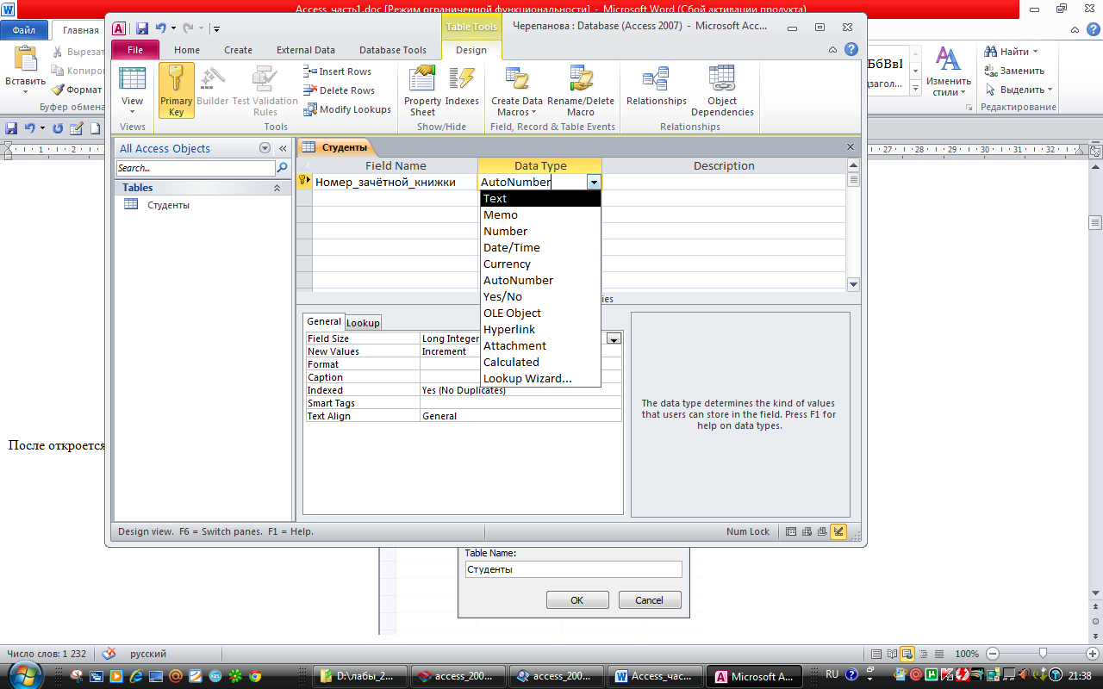Open the Property Sheet
This screenshot has height=689, width=1103.
(422, 90)
